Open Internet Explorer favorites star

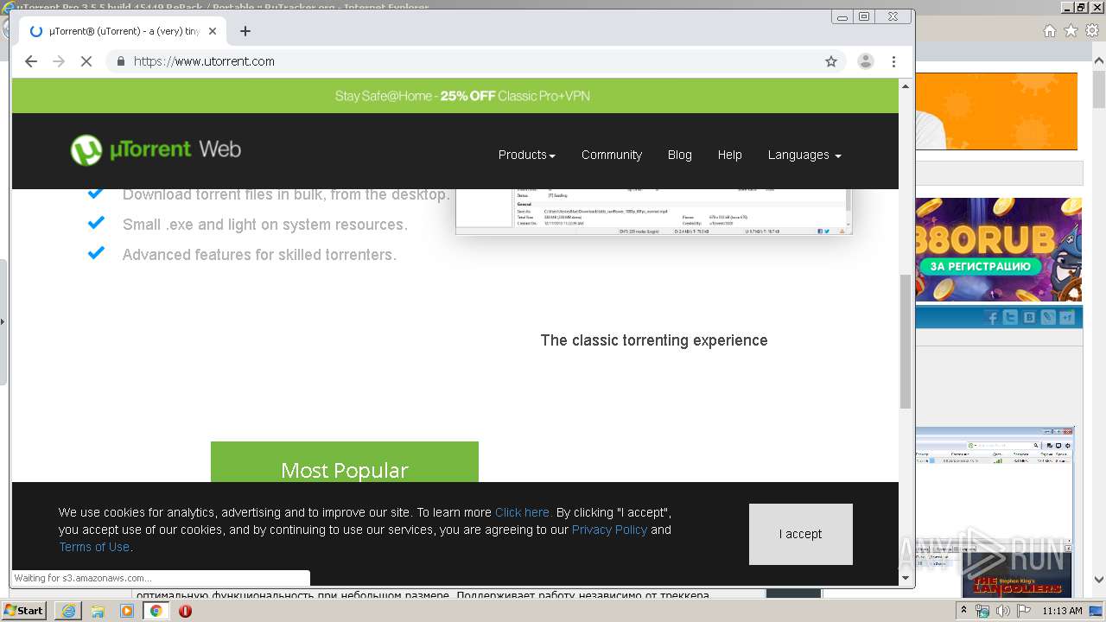tap(1071, 31)
